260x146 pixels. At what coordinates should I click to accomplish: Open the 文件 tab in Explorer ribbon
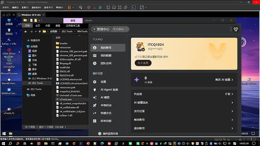point(28,26)
